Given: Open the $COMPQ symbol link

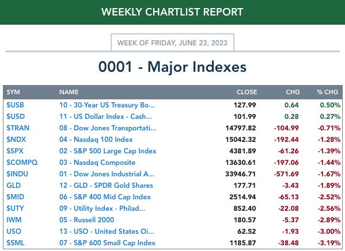Looking at the screenshot, I should point(22,163).
